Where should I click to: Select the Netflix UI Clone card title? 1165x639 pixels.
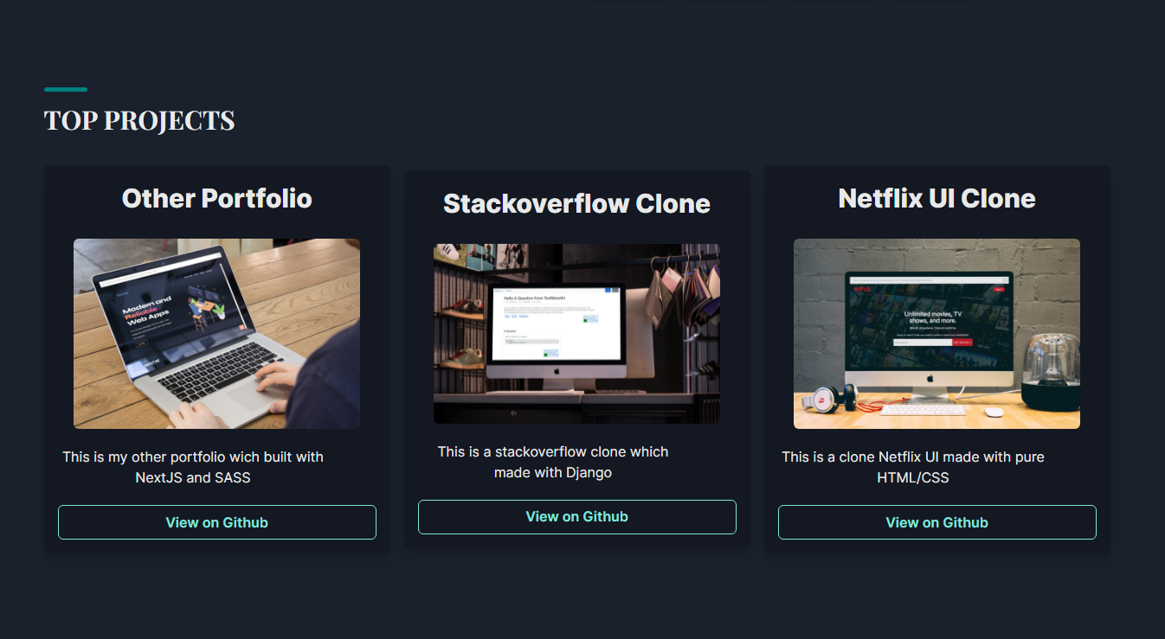[x=937, y=199]
